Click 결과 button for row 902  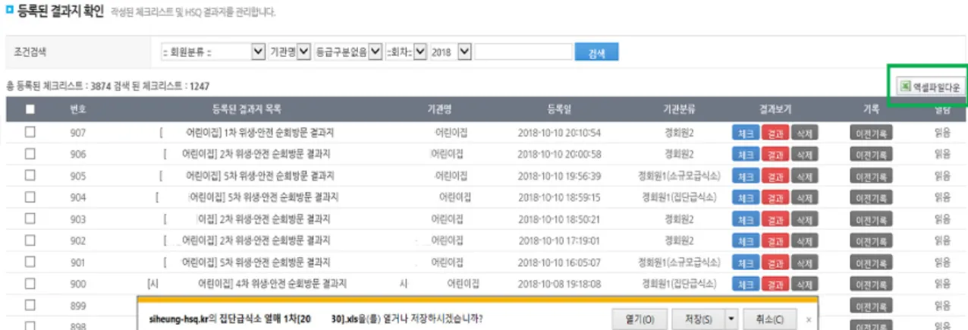(774, 240)
